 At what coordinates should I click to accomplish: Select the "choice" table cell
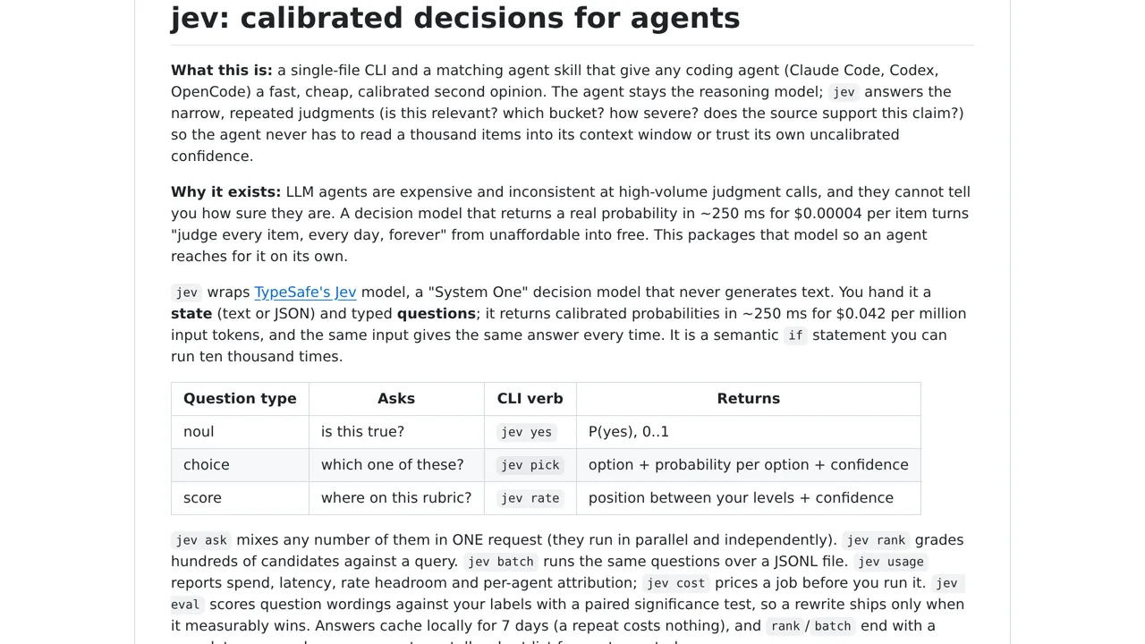tap(240, 465)
